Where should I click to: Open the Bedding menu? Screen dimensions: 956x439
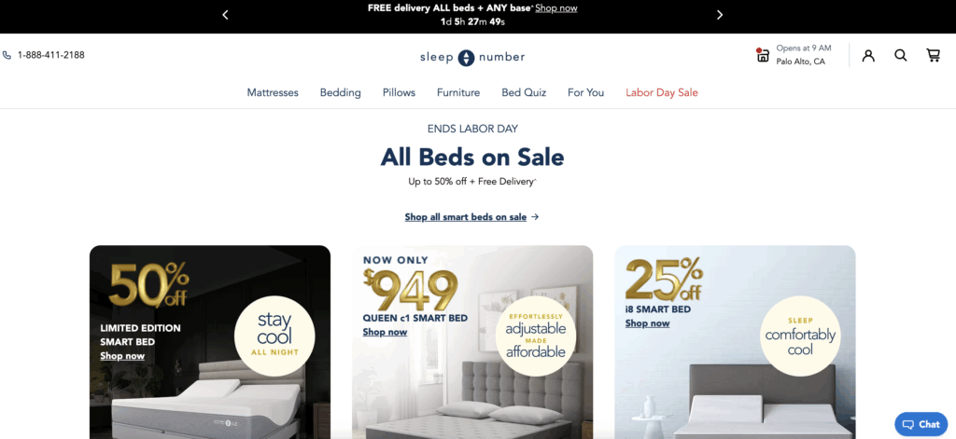coord(340,92)
